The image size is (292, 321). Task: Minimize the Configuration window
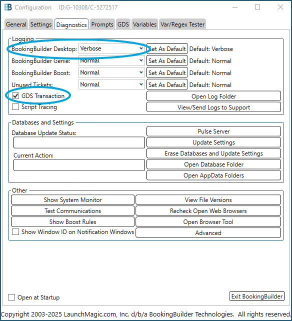point(235,7)
